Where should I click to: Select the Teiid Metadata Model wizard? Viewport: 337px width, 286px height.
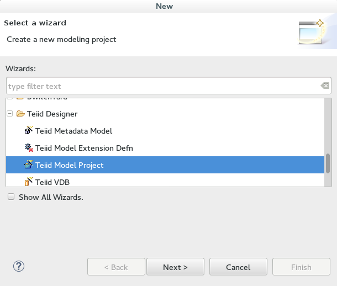73,131
